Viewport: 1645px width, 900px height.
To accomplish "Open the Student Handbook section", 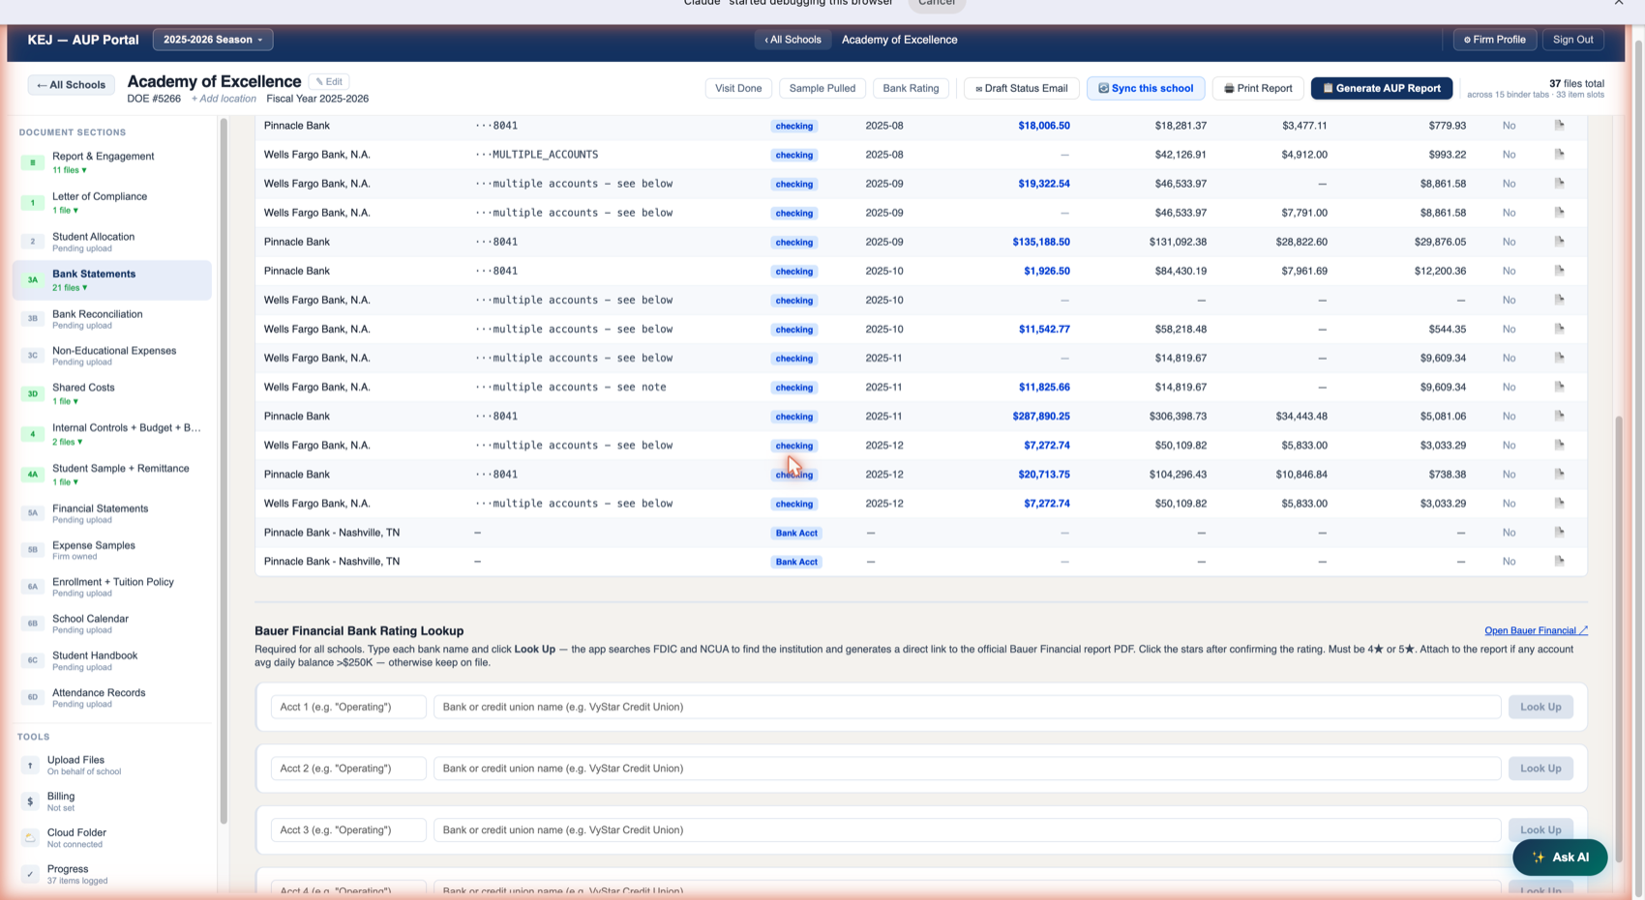I will [112, 660].
